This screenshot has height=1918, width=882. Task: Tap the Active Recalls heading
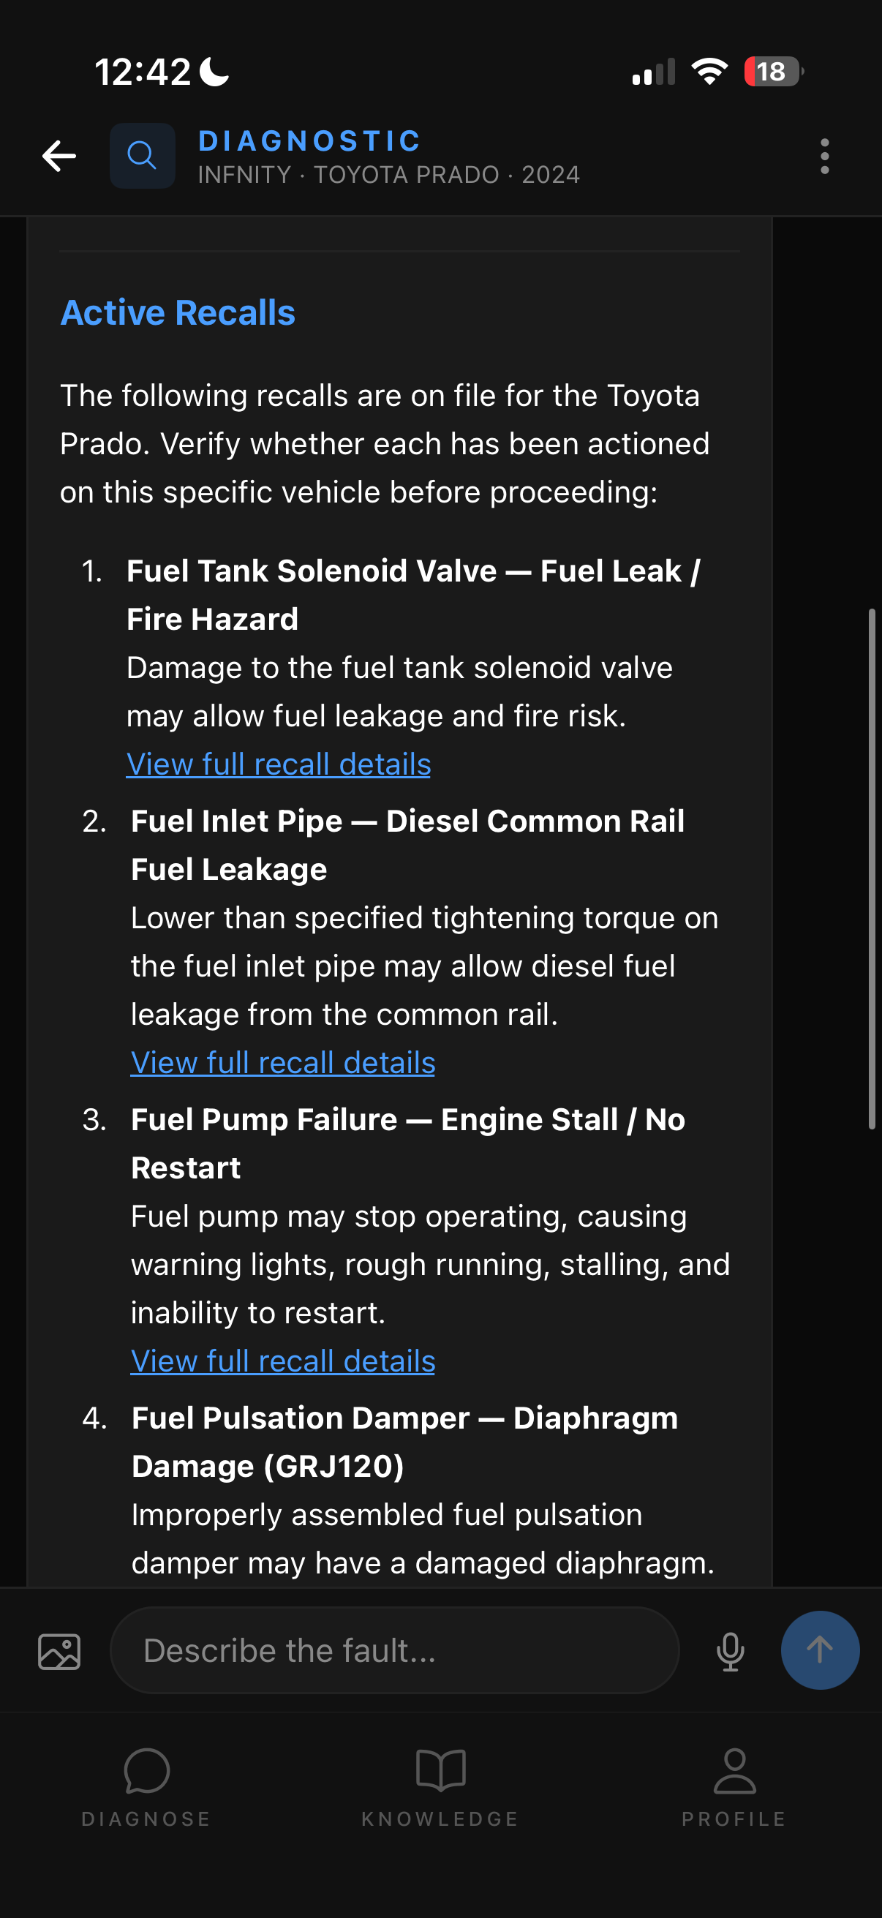[x=178, y=313]
